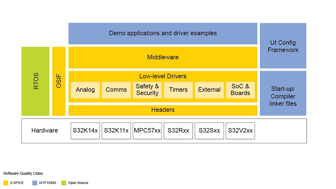Screen dimensions: 336x189
Task: Select the S32Rxx hardware box
Action: pos(178,131)
